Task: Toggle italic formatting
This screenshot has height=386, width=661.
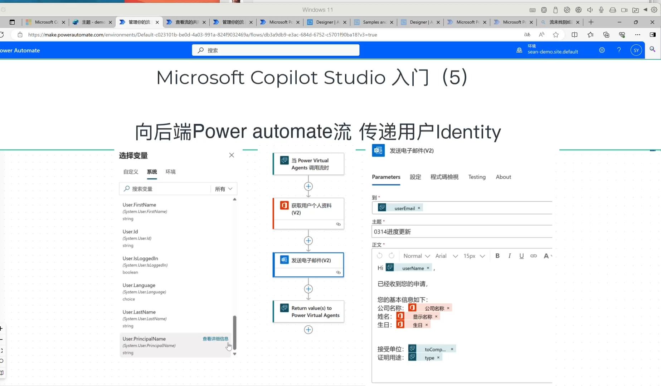Action: click(x=510, y=256)
